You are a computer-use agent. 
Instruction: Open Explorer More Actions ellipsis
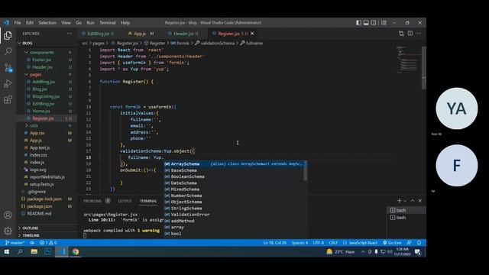(70, 34)
